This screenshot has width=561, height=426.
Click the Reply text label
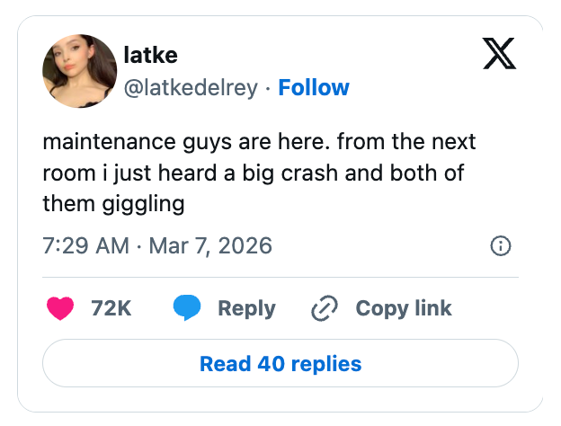tap(246, 308)
